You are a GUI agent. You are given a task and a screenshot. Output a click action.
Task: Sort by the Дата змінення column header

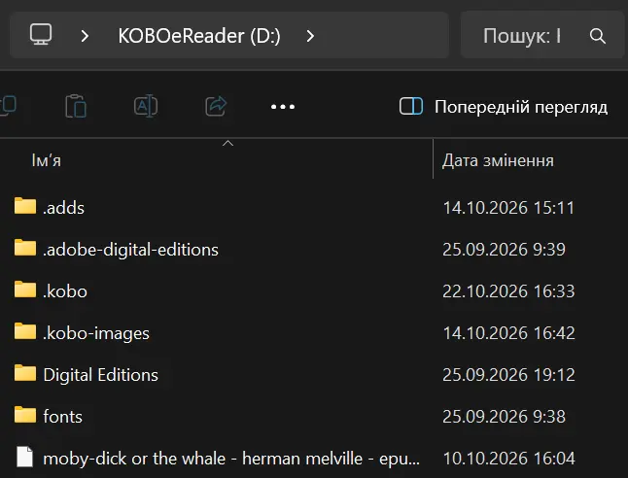498,160
